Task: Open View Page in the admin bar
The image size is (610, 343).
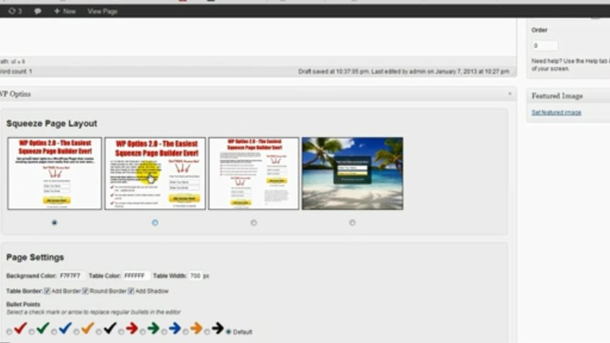Action: point(102,11)
